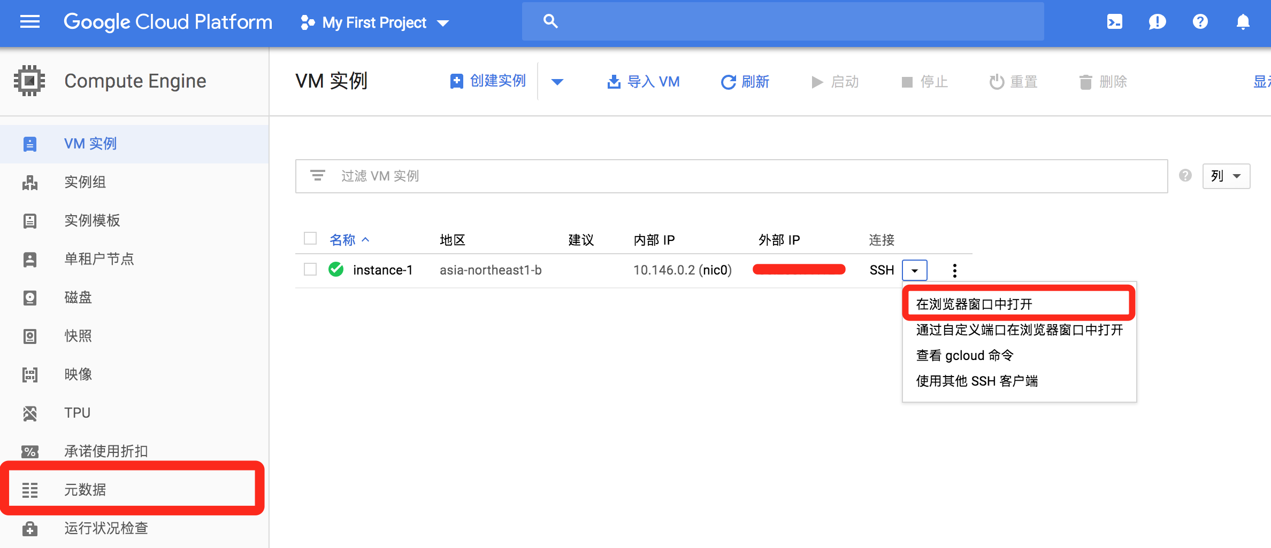Open 实例模板 in sidebar
Viewport: 1271px width, 548px height.
pyautogui.click(x=134, y=221)
